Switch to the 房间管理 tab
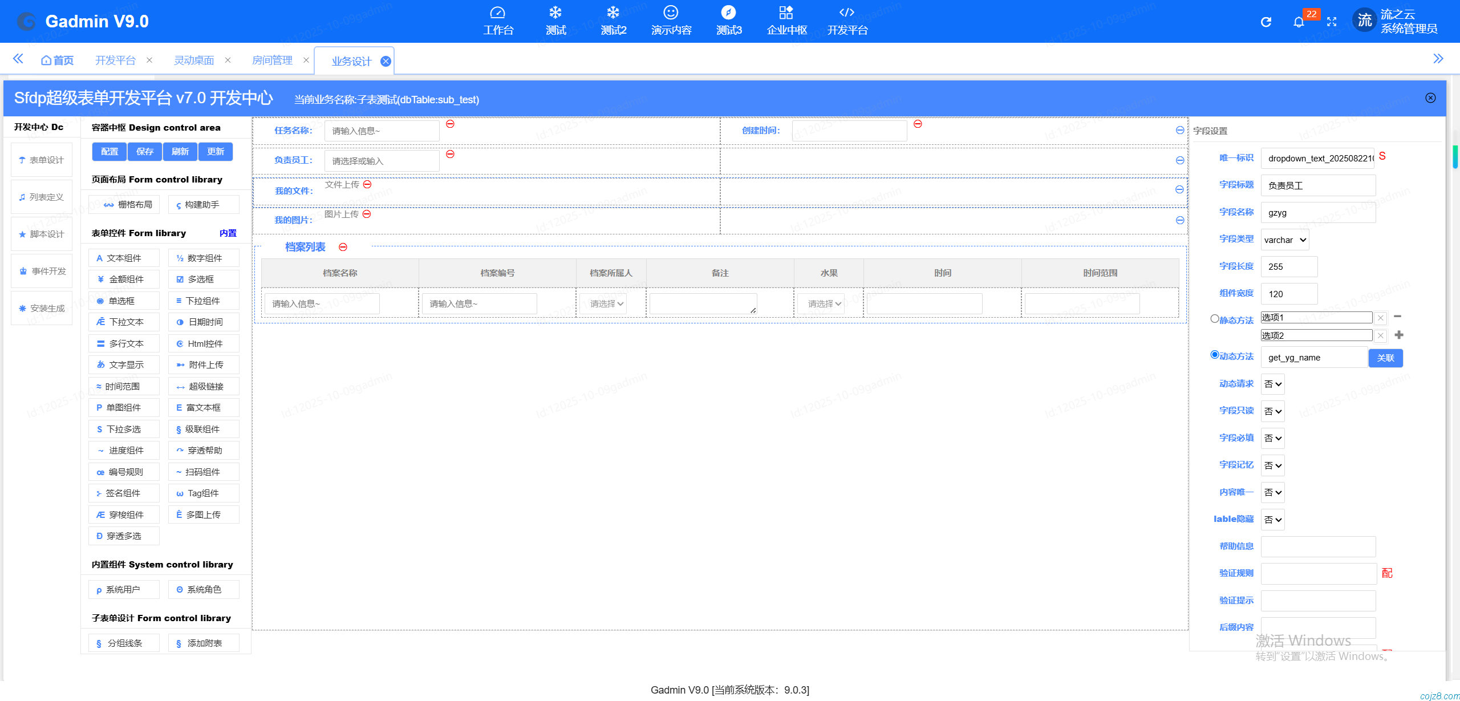The image size is (1460, 701). [272, 60]
